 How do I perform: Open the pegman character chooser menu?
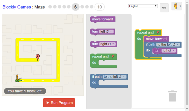(177, 6)
